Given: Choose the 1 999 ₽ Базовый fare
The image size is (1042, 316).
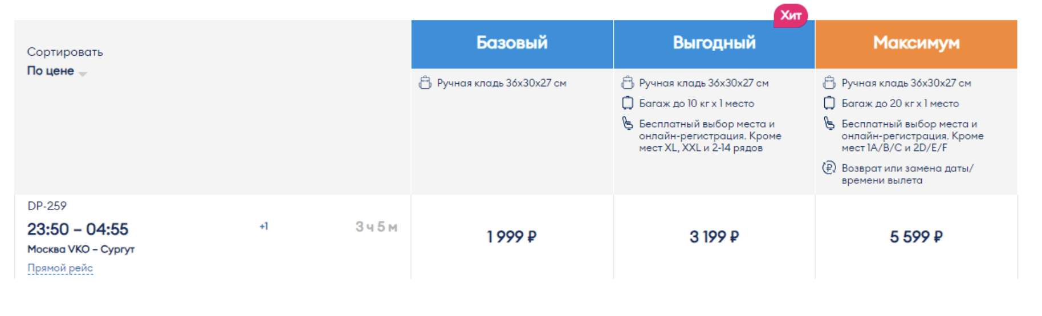Looking at the screenshot, I should point(511,237).
